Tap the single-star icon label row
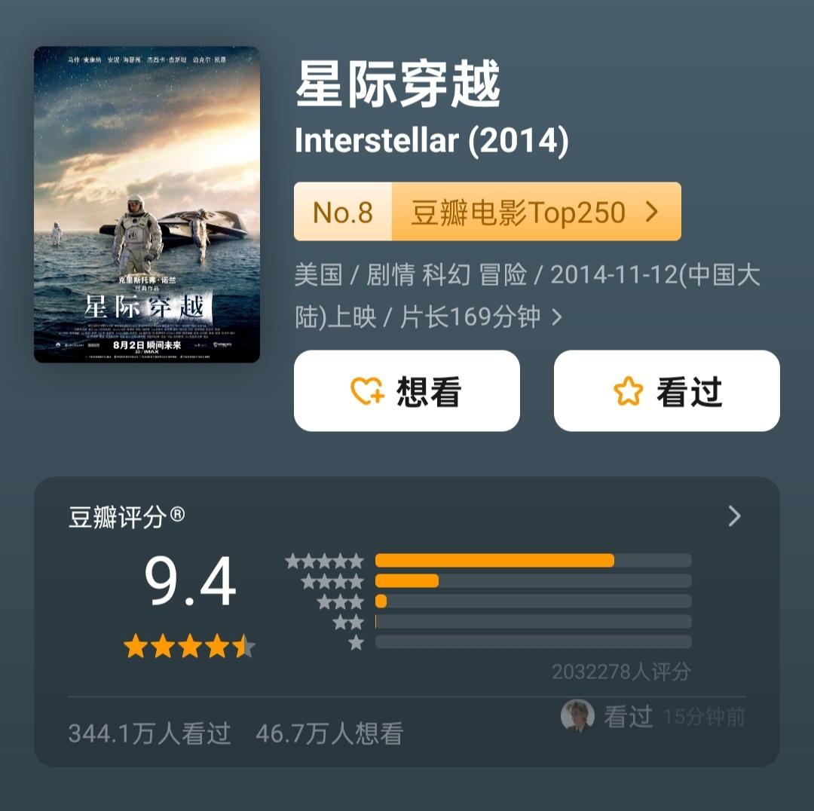Screen dimensions: 814x811 pos(356,643)
